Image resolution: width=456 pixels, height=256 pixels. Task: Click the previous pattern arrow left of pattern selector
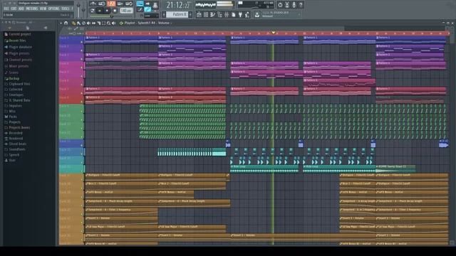(164, 14)
